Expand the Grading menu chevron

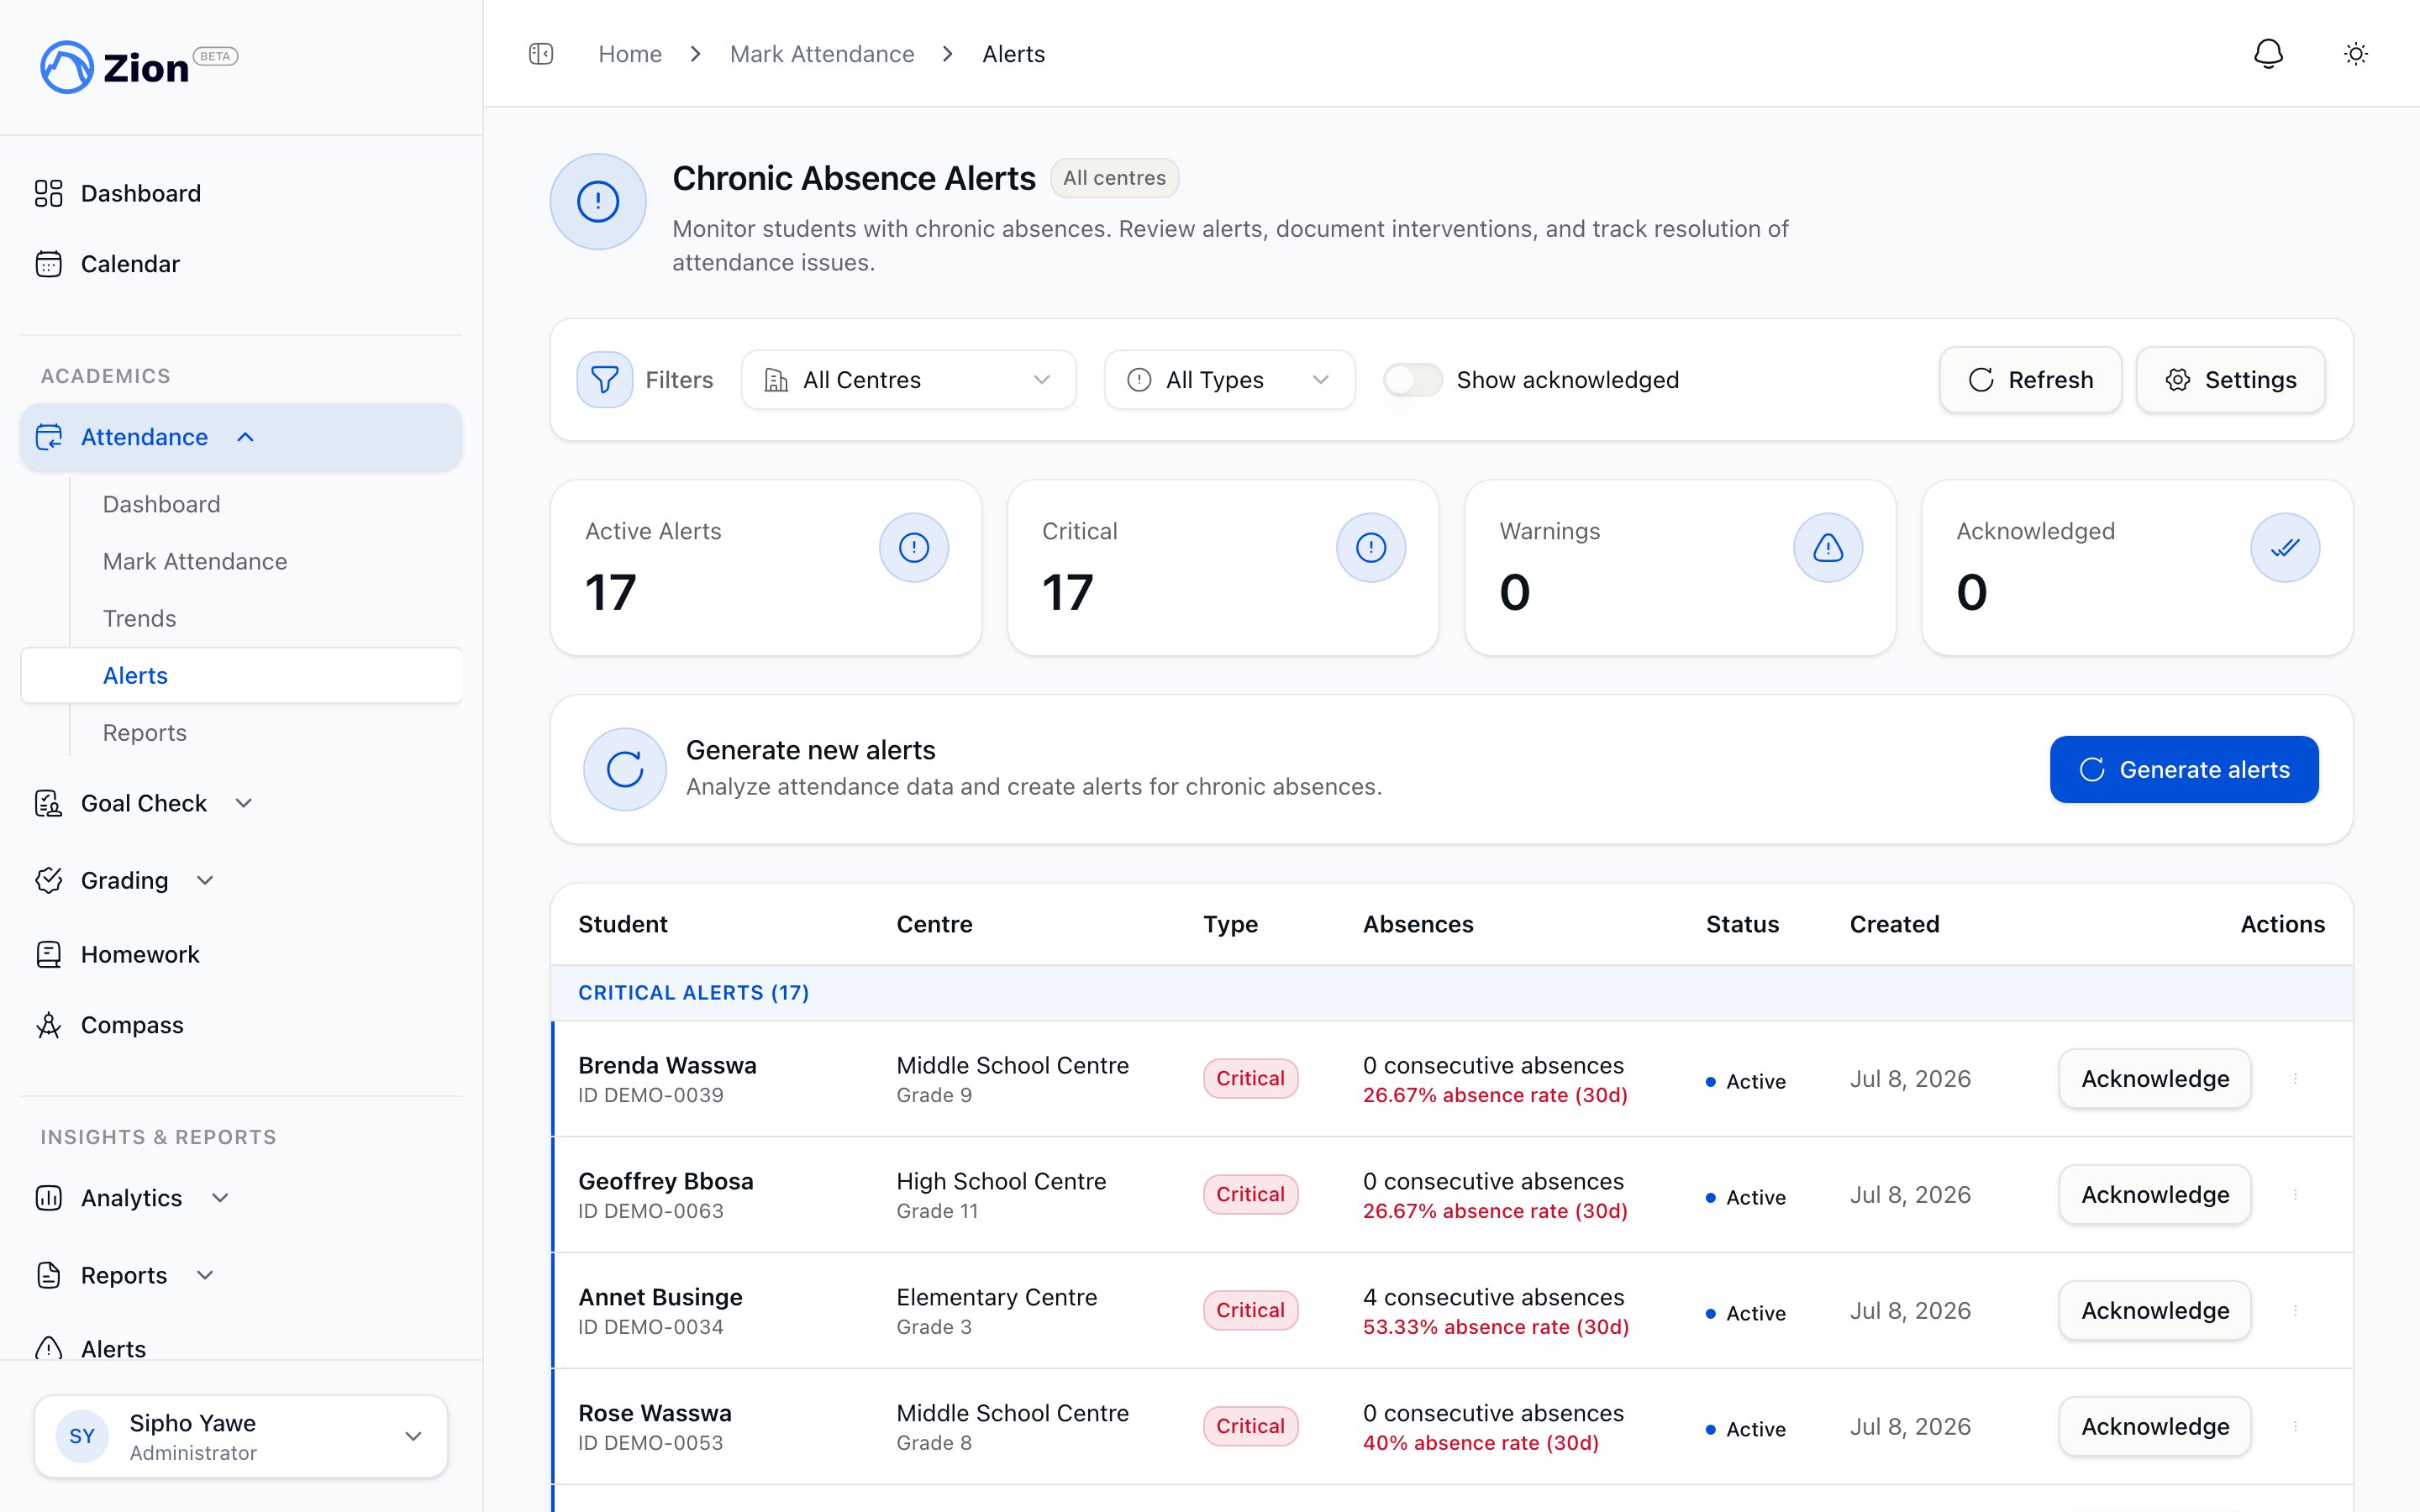(x=205, y=880)
